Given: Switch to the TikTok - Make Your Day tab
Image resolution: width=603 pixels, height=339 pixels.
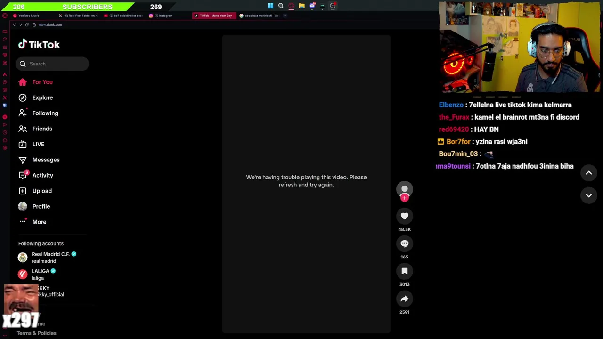Looking at the screenshot, I should (x=214, y=16).
